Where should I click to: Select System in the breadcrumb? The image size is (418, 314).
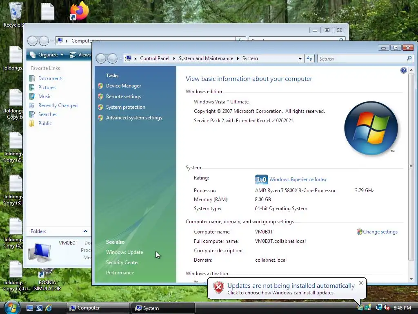(x=250, y=58)
